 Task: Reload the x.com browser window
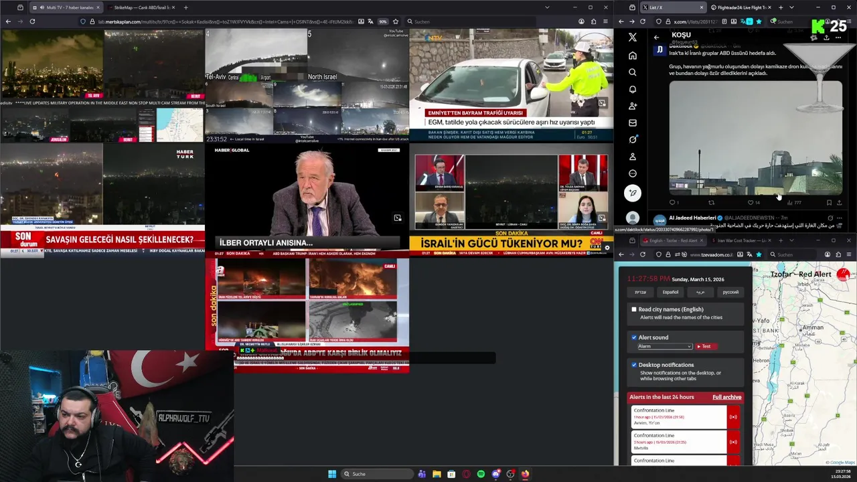pos(643,21)
